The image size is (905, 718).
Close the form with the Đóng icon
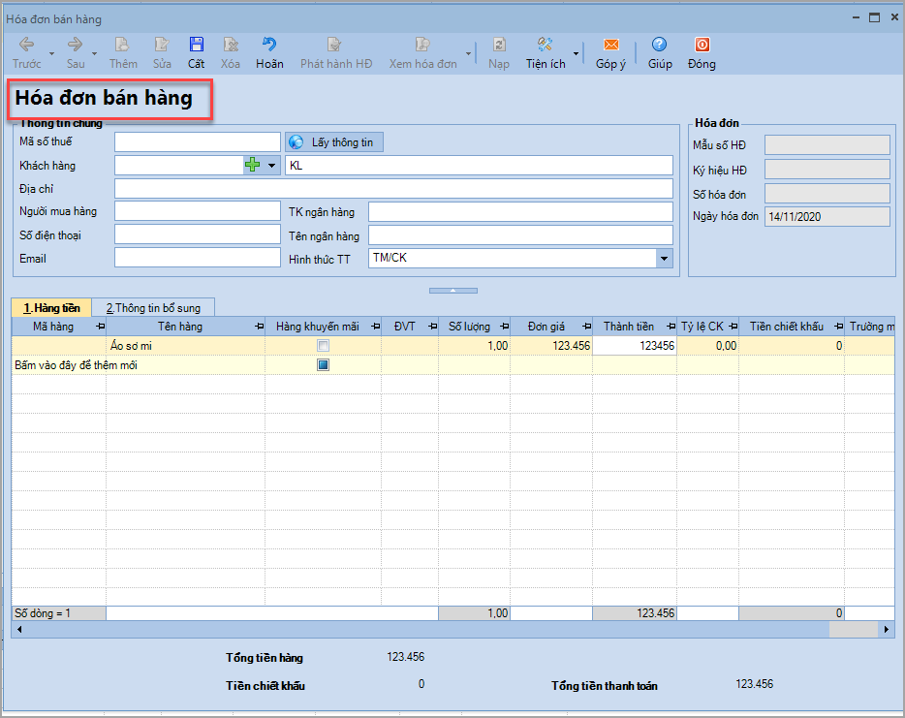coord(702,45)
